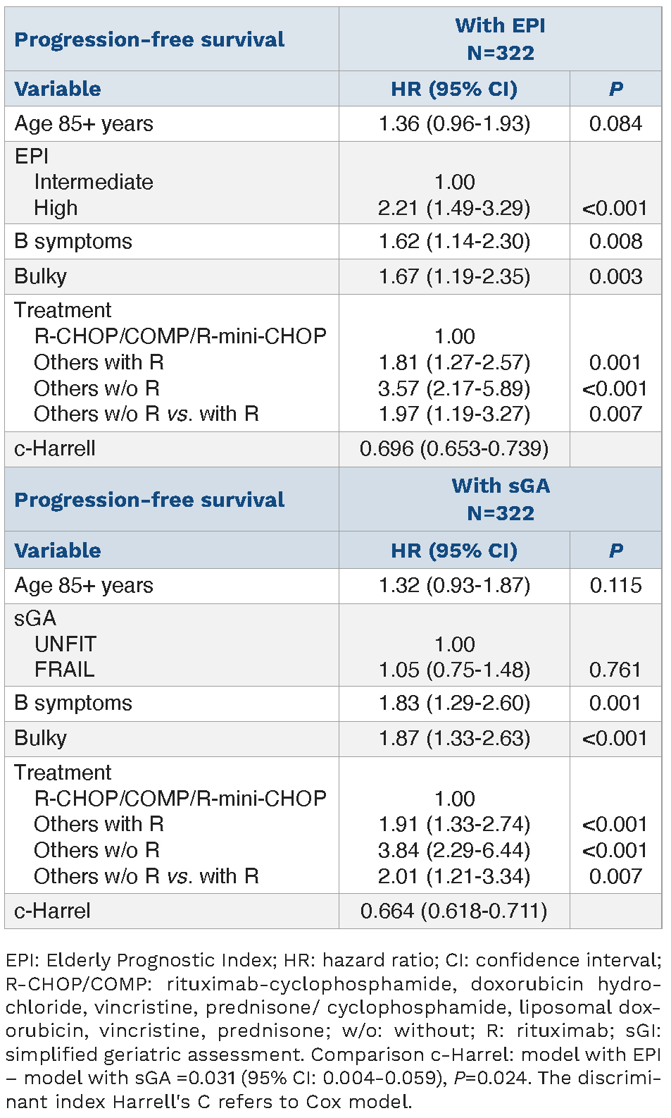The image size is (671, 1118).
Task: Click the "With sGA N=322" header cell
Action: point(500,499)
